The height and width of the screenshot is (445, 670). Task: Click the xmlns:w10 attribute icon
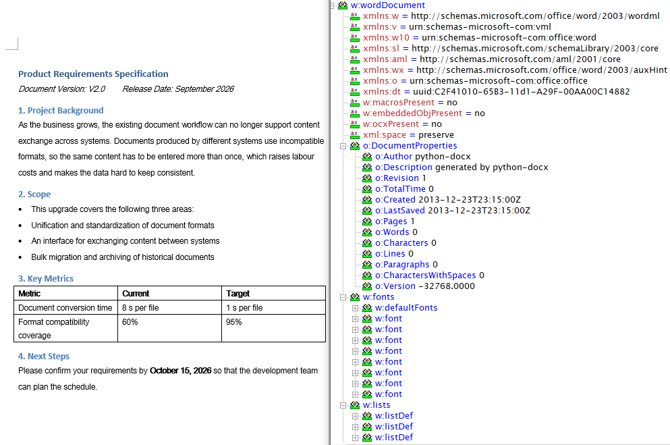coord(355,38)
